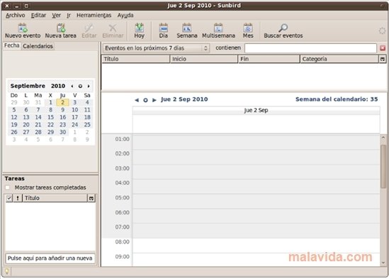
Task: Switch to the Calendarios tab
Action: (38, 46)
